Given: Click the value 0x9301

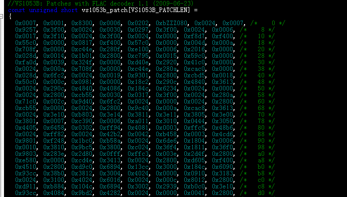Looking at the screenshot, I should (138, 75).
